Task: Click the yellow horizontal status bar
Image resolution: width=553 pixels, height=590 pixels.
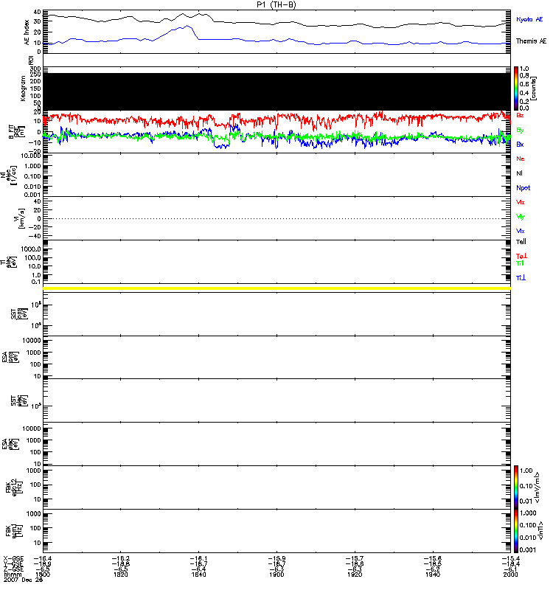Action: coord(276,288)
